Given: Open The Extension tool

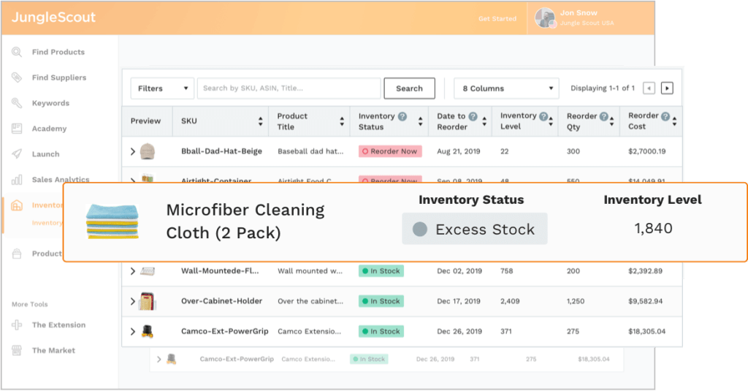Looking at the screenshot, I should coord(58,325).
